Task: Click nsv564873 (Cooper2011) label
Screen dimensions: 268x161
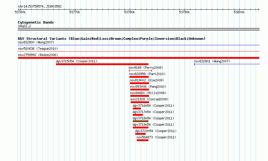Action: (x=156, y=137)
